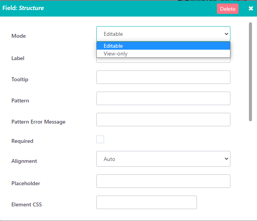Click the Delete button in header
This screenshot has height=221, width=257.
point(228,9)
